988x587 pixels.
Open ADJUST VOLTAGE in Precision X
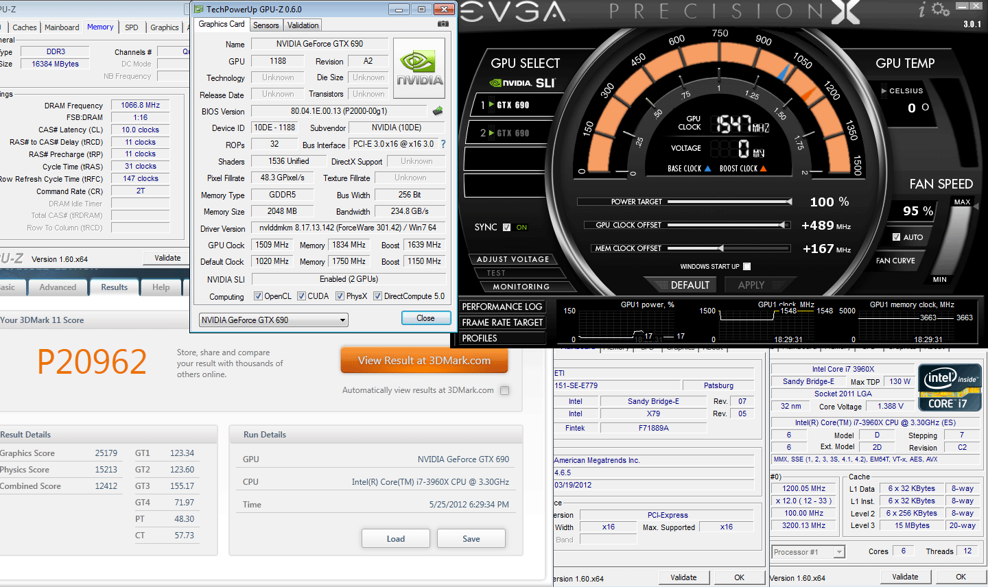tap(513, 259)
